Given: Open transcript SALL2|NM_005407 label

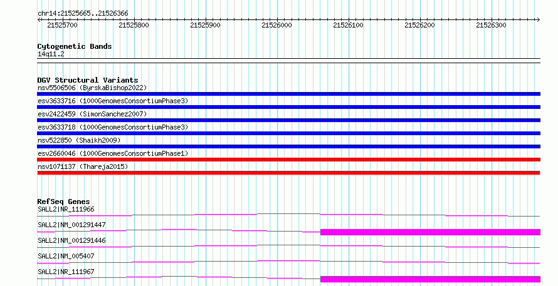Looking at the screenshot, I should [66, 256].
